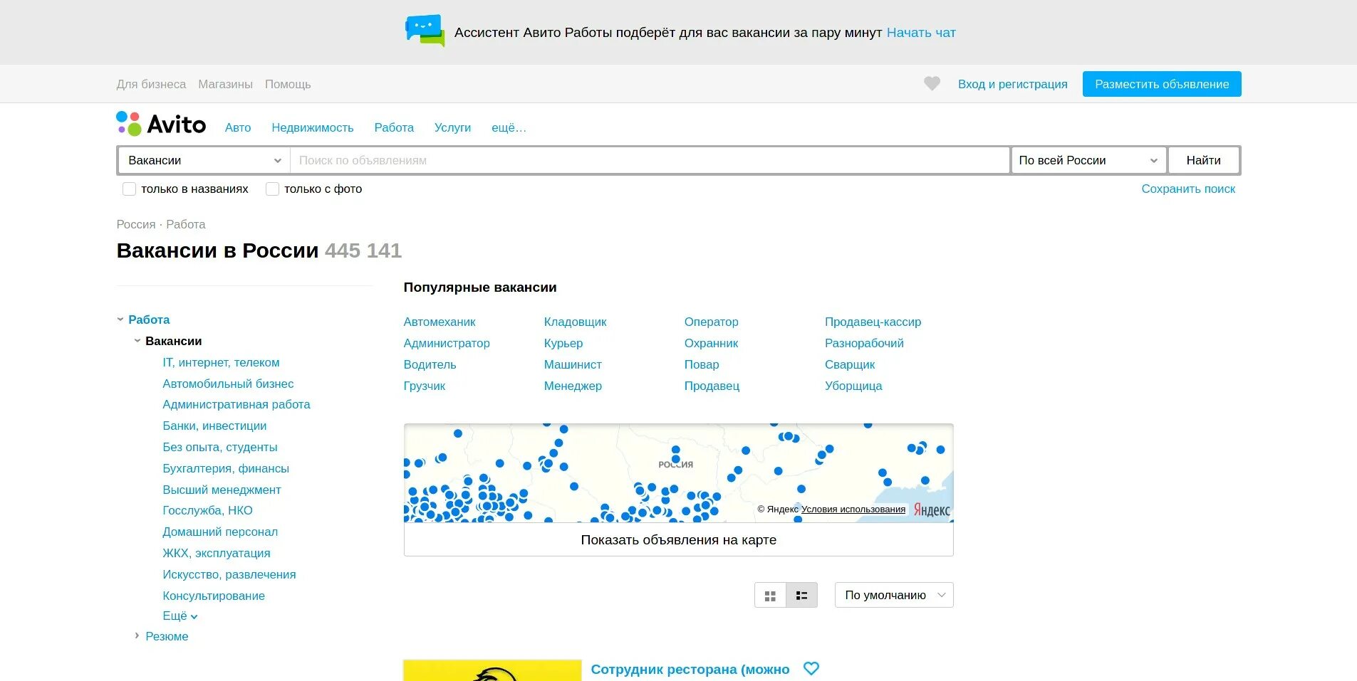
Task: Click 'Разместить объявление' button
Action: click(1162, 84)
